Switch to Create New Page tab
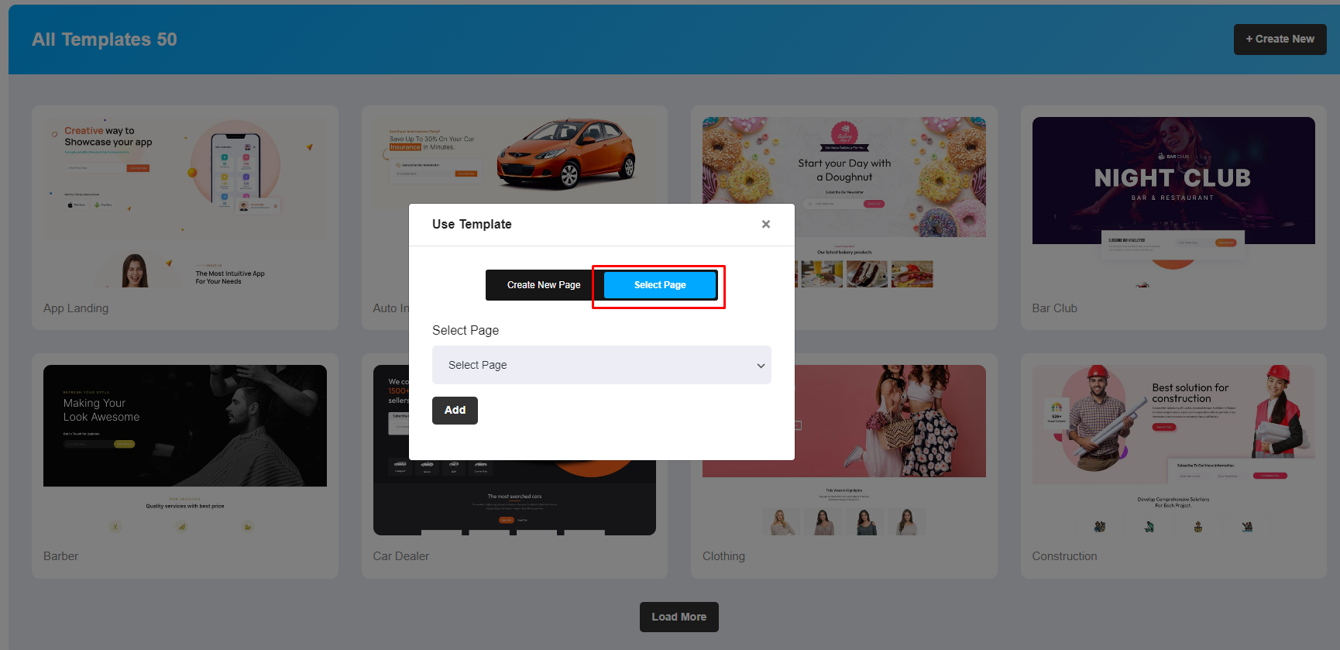Image resolution: width=1340 pixels, height=650 pixels. pyautogui.click(x=543, y=285)
